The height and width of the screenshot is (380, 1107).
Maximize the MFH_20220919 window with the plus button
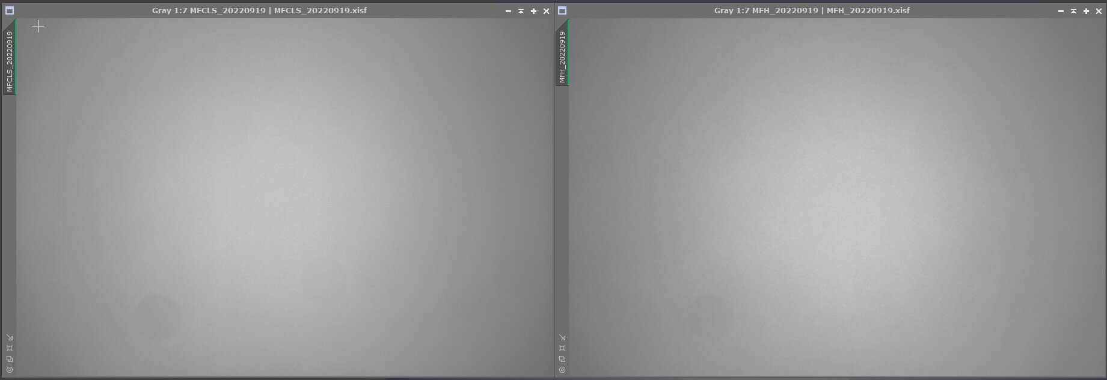coord(1086,11)
